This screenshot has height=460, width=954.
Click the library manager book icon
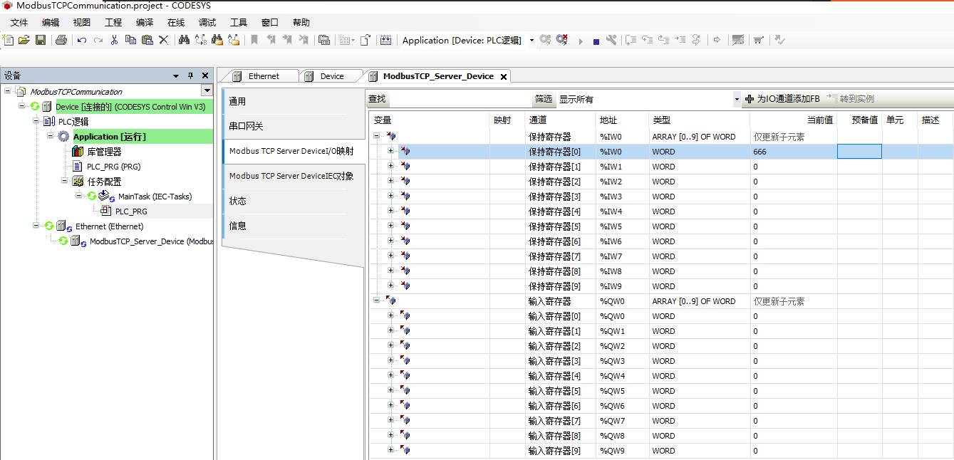point(78,152)
